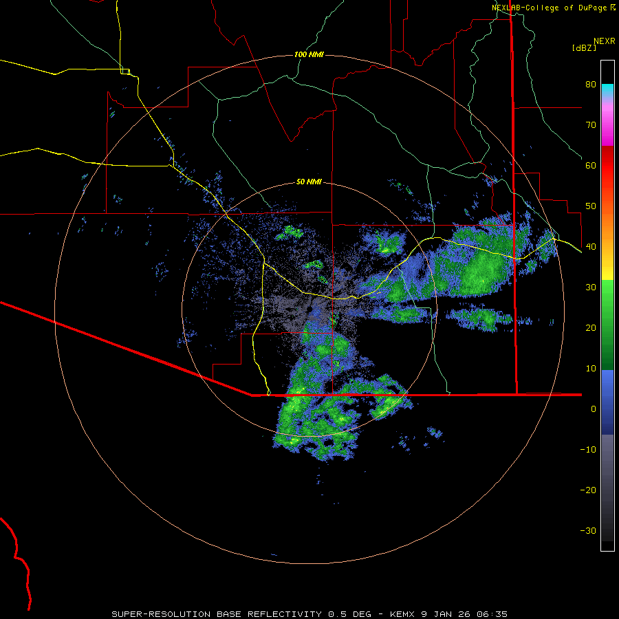Click the -20 dBZ scale value
Screen dimensions: 619x619
pos(588,490)
